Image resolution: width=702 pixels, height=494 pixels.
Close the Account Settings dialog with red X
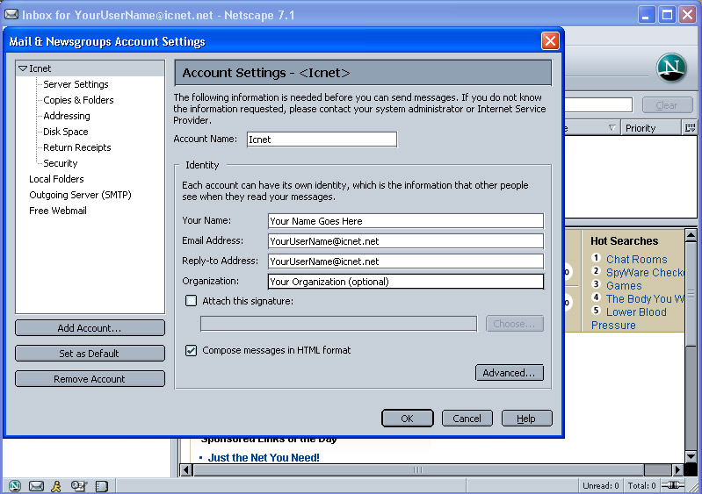pyautogui.click(x=550, y=41)
